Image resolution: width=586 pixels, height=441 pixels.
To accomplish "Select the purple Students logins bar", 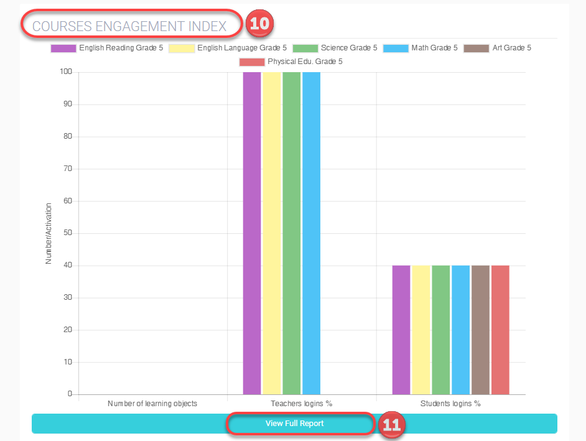I will coord(401,330).
